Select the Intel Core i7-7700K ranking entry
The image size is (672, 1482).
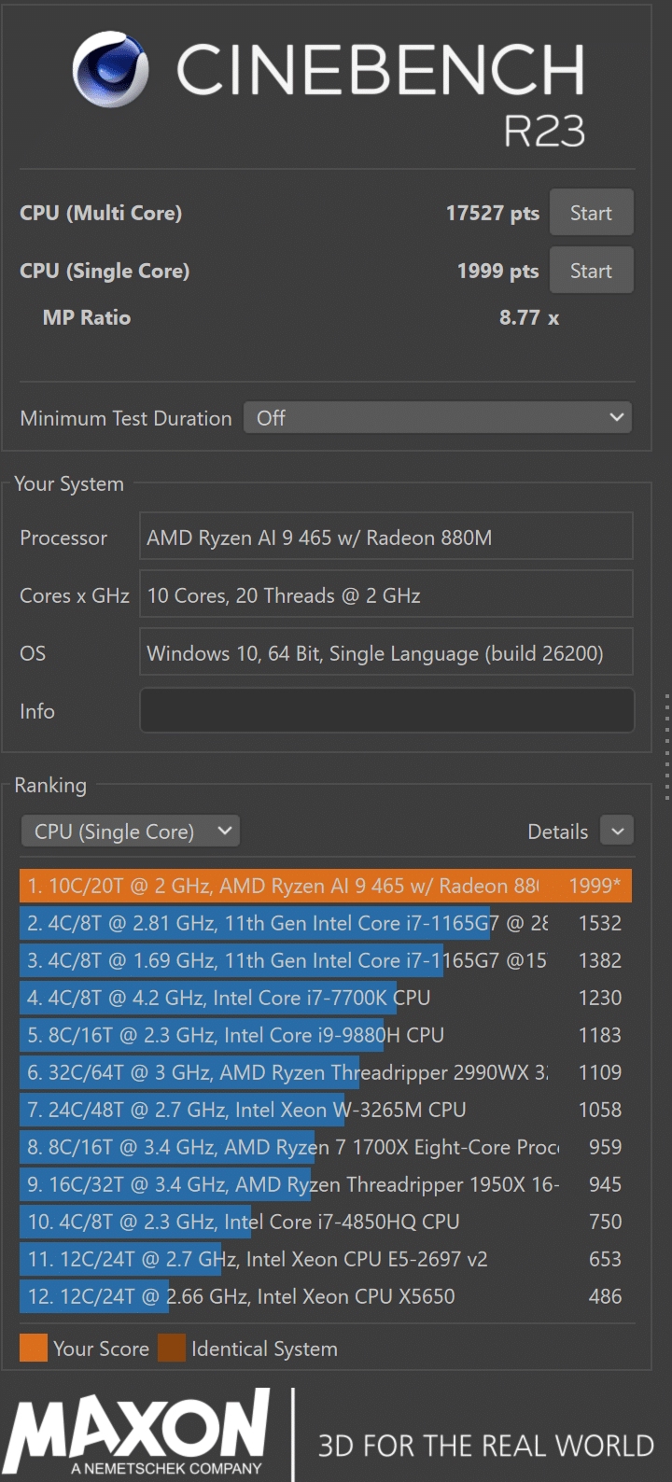pos(325,998)
